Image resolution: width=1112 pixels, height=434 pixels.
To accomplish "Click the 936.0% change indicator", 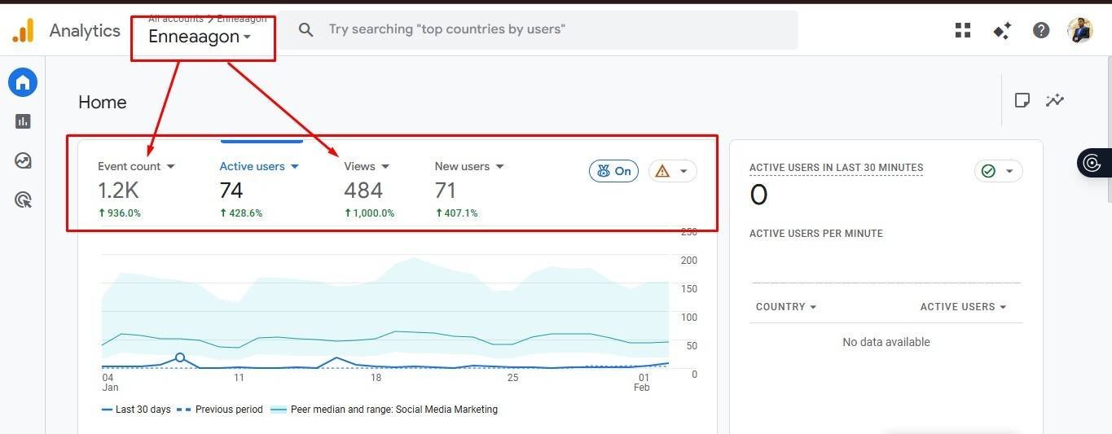I will [119, 213].
